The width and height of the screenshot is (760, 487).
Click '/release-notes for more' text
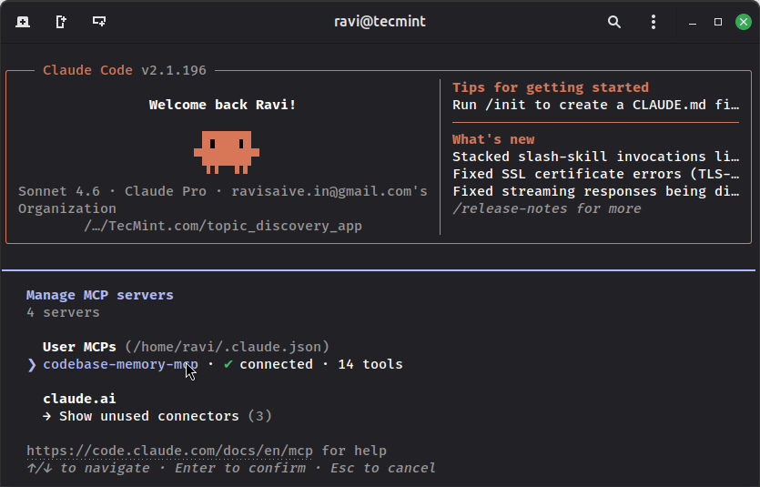(547, 208)
